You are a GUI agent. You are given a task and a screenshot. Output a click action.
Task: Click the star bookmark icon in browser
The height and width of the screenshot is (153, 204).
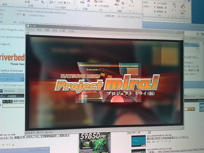point(197,34)
